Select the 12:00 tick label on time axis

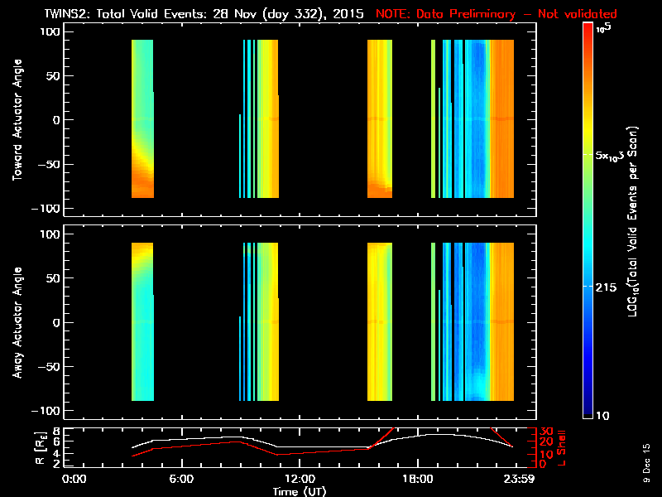coord(299,479)
